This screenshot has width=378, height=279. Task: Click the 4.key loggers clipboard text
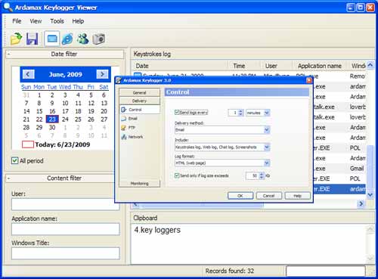(x=157, y=230)
